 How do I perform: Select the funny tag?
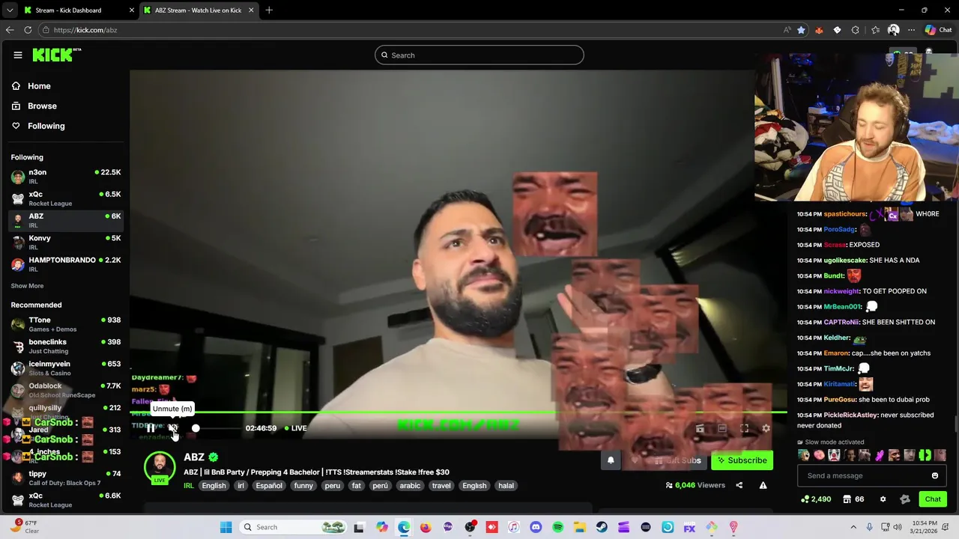pos(303,485)
